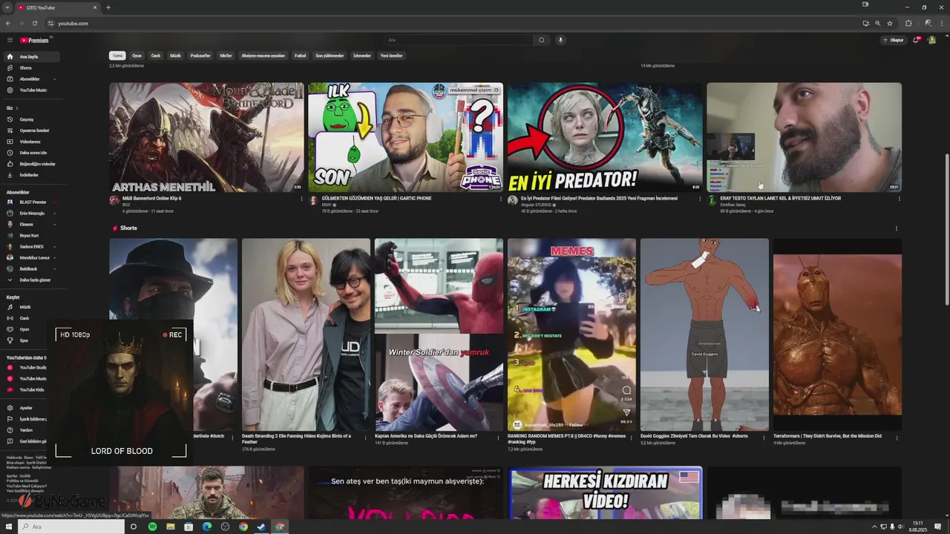Open Chrome extensions puzzle icon
950x534 pixels.
coord(908,23)
